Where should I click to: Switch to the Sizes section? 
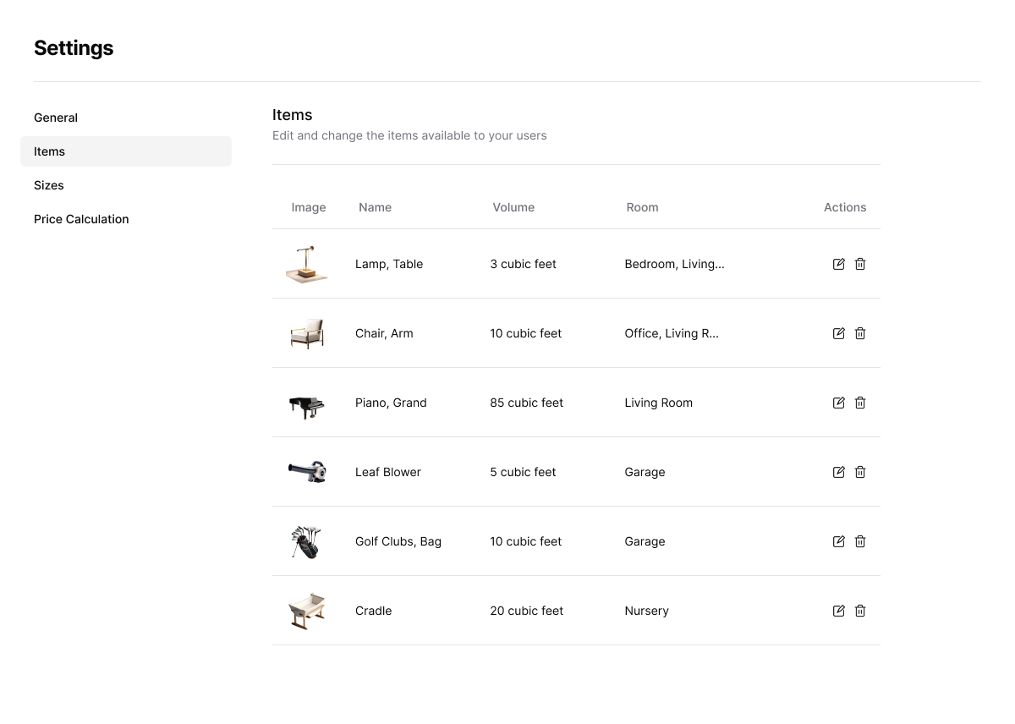point(48,185)
